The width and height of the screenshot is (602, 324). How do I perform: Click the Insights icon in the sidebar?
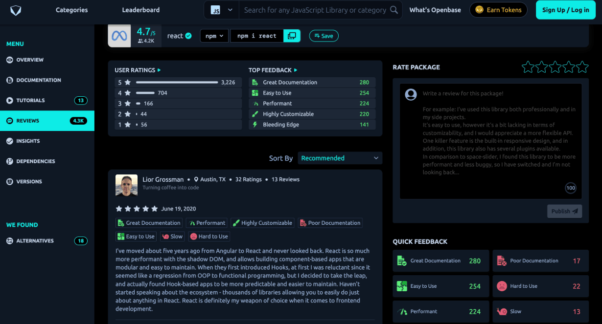coord(10,141)
